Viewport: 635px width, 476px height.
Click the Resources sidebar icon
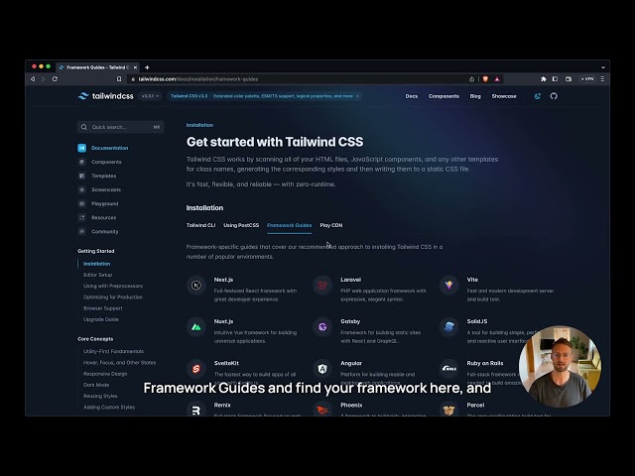tap(81, 217)
